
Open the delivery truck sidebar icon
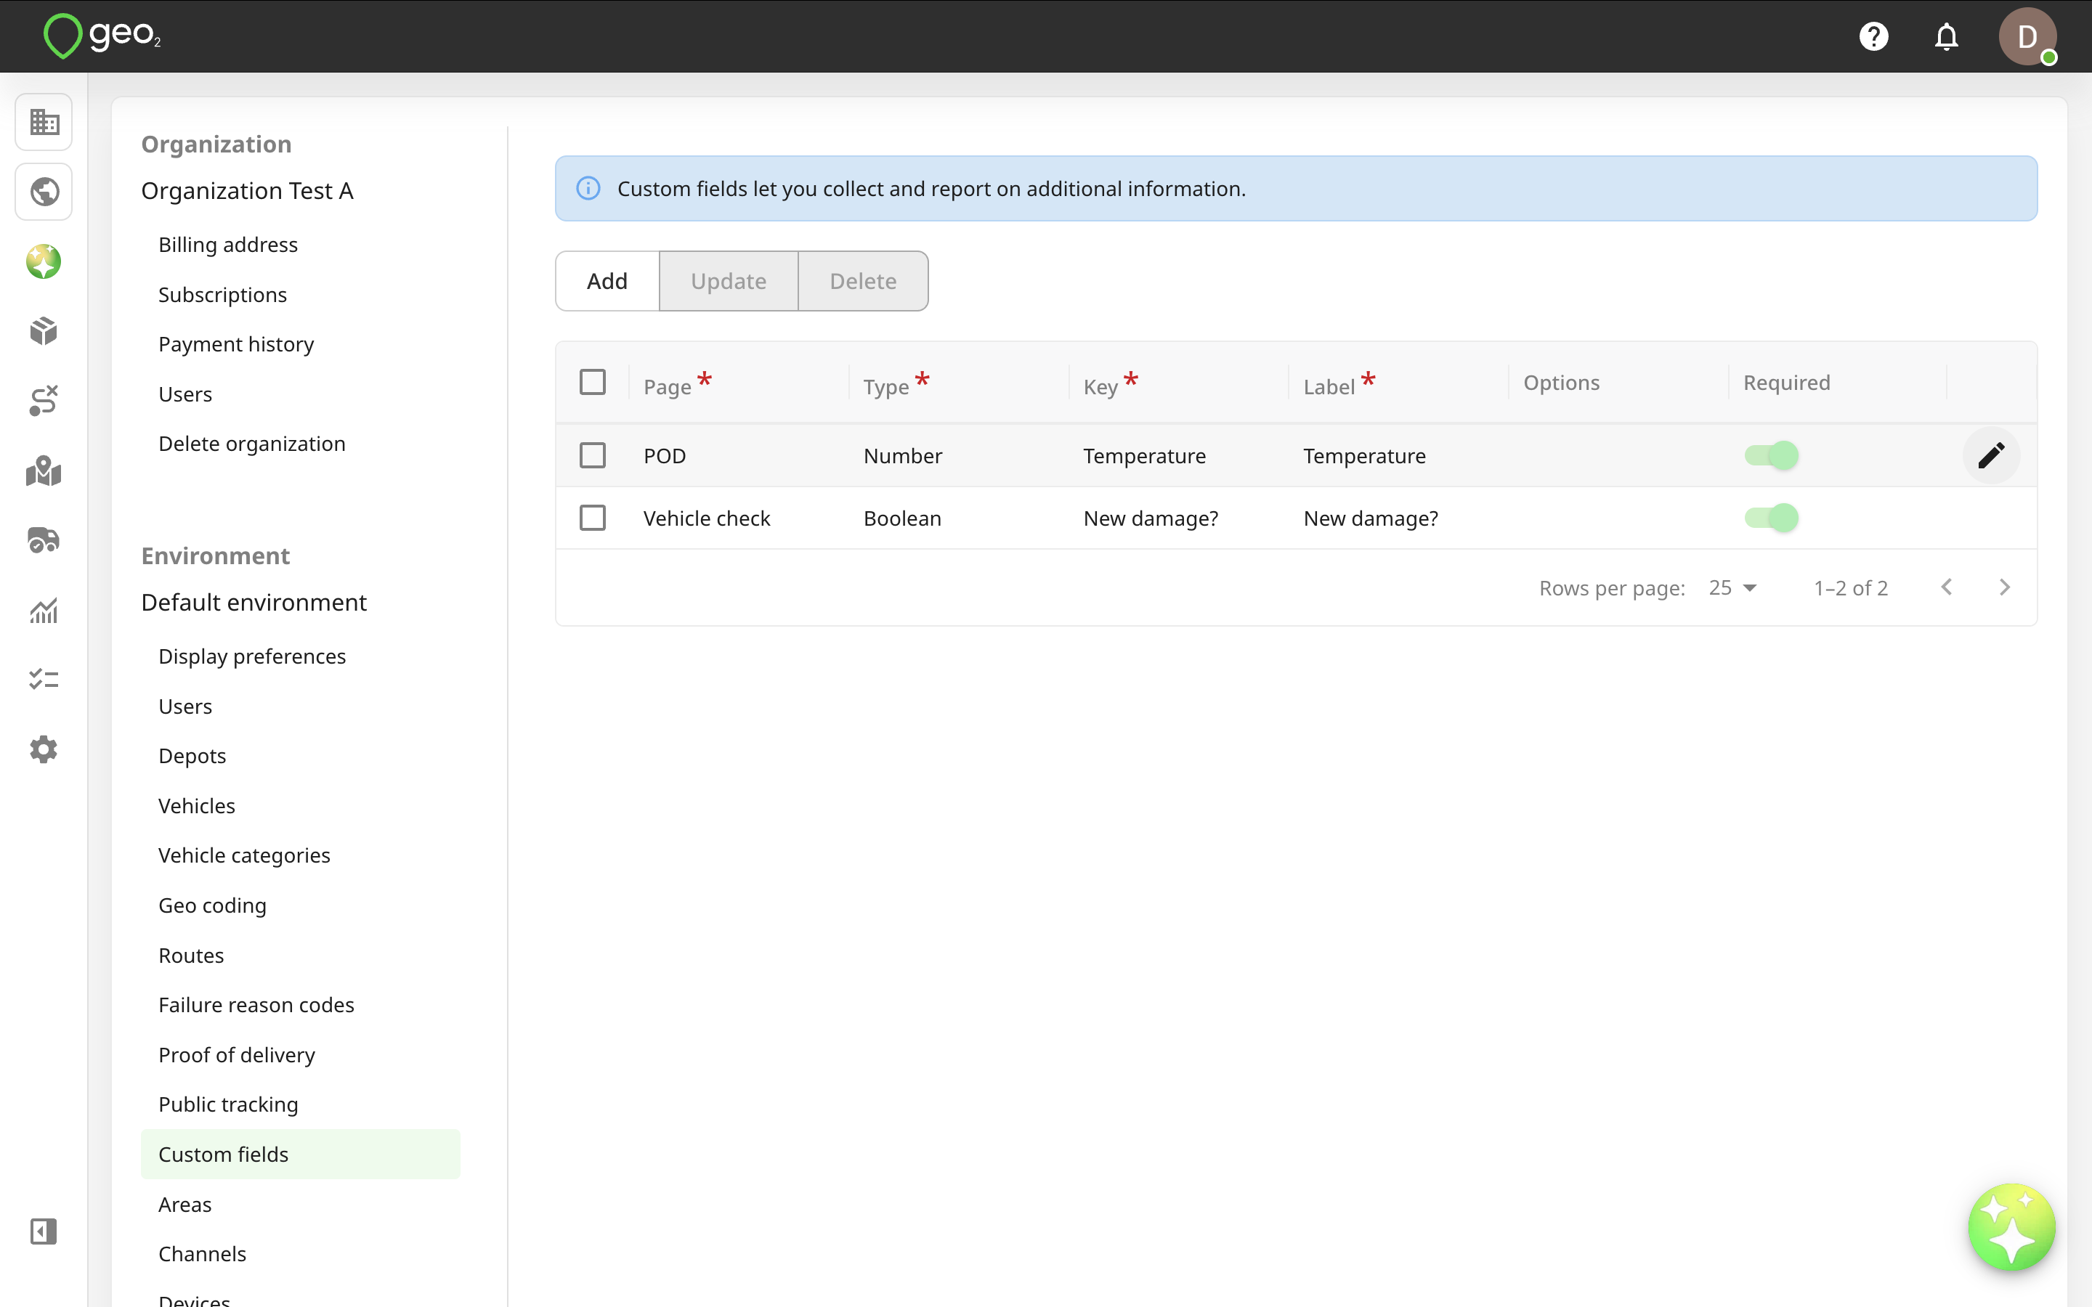[44, 540]
